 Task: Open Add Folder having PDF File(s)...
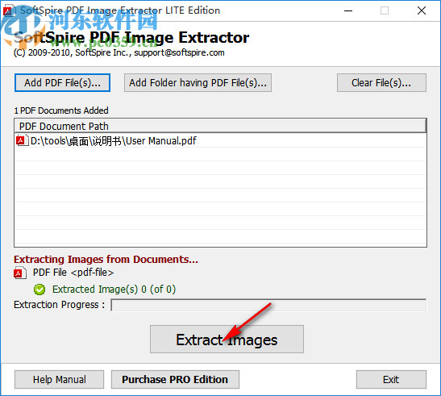(198, 83)
